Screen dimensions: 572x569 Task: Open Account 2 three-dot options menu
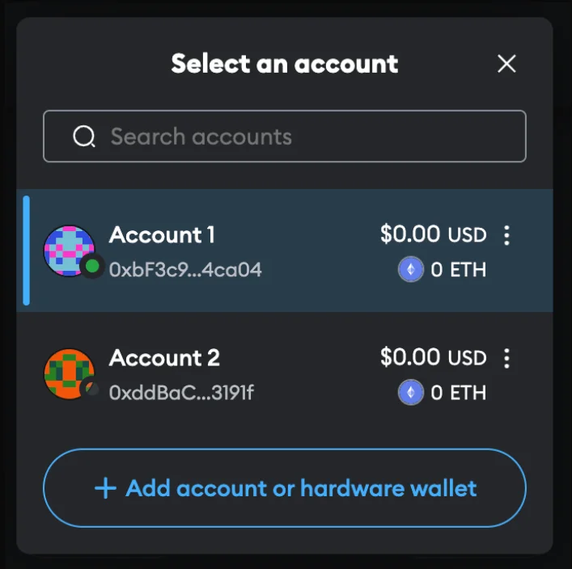point(506,358)
